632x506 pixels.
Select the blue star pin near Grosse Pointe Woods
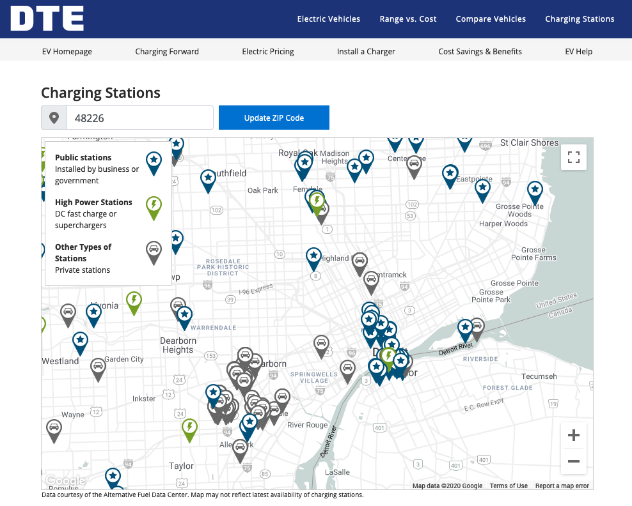(x=535, y=192)
